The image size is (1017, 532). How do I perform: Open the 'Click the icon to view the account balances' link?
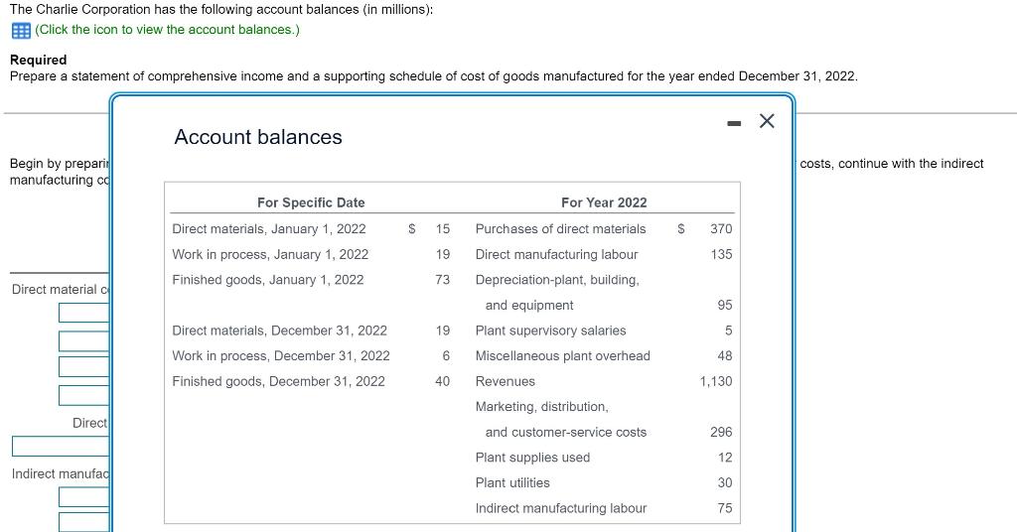point(167,30)
